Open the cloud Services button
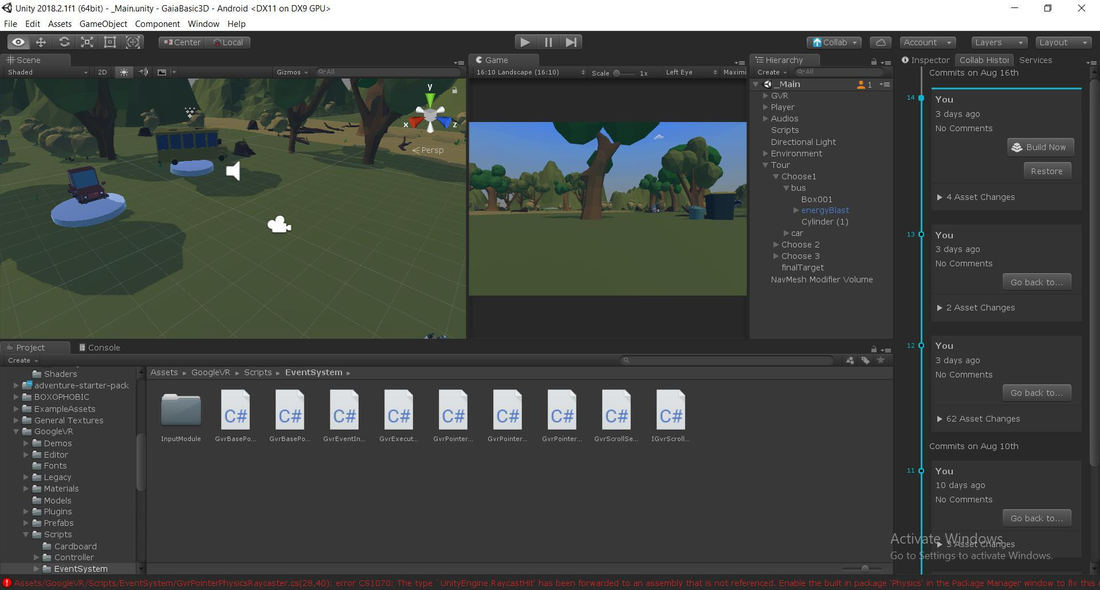The height and width of the screenshot is (590, 1100). [881, 42]
